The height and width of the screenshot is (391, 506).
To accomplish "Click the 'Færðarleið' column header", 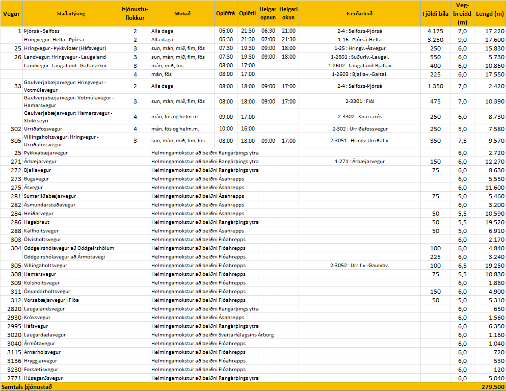I will pos(359,14).
